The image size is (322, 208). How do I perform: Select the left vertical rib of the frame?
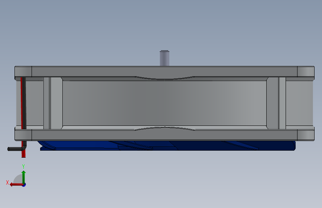click(x=56, y=103)
